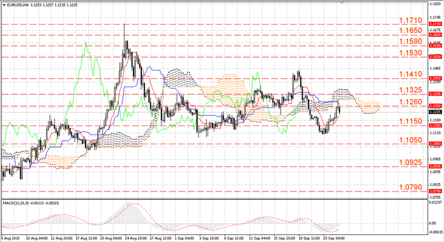Click the orange 1.1050 level label

pos(410,140)
